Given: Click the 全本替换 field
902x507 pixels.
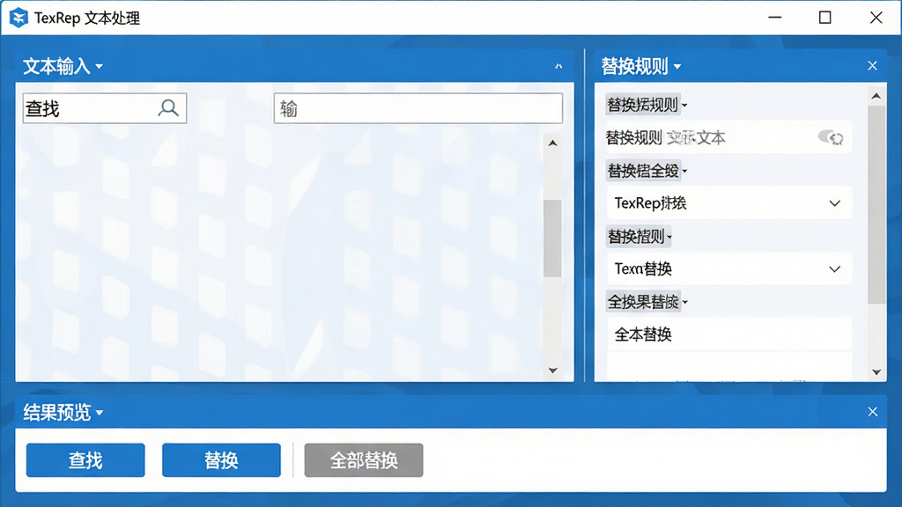Looking at the screenshot, I should point(729,334).
